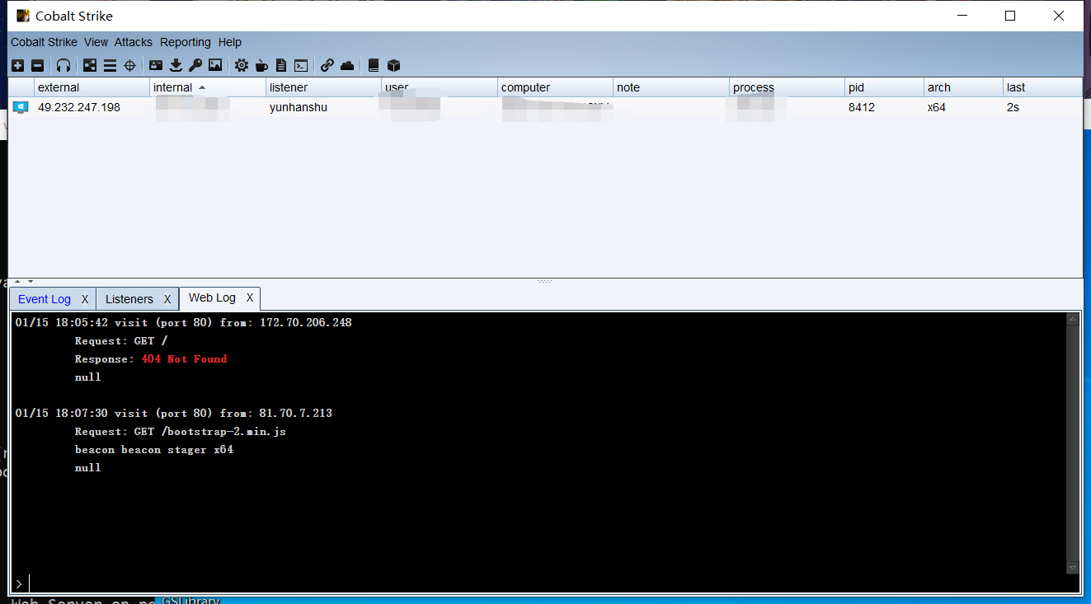Open the Help menu

click(x=230, y=42)
